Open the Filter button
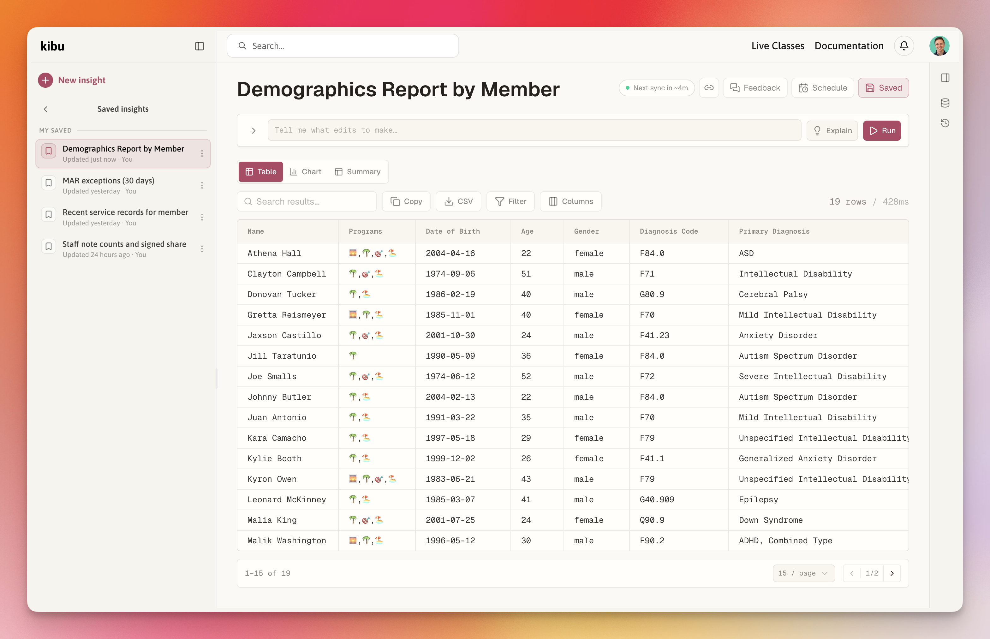 (x=510, y=201)
